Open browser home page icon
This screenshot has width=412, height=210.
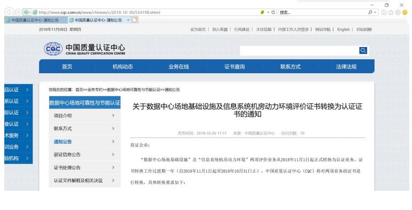[x=384, y=12]
